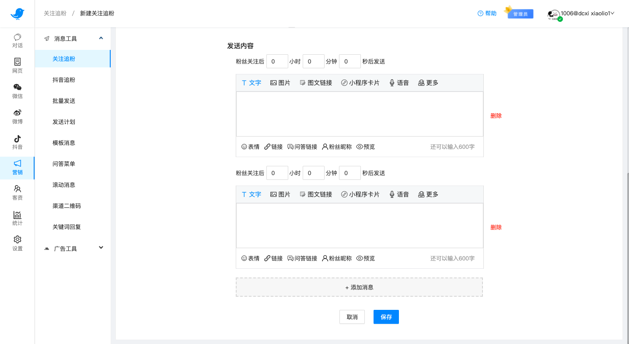Open the 抖音 section from the sidebar

coord(17,142)
